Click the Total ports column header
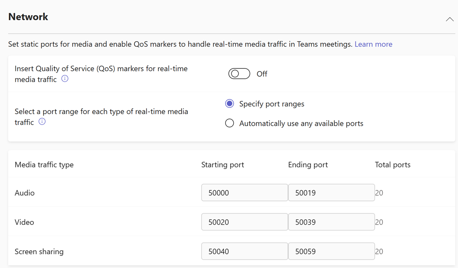Image resolution: width=458 pixels, height=268 pixels. [x=393, y=165]
